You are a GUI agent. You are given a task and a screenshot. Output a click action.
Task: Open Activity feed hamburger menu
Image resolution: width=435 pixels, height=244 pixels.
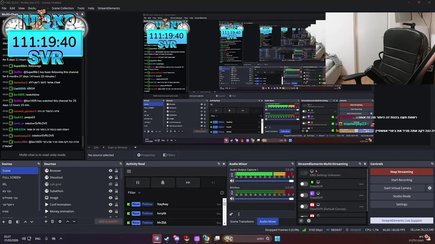pos(129,171)
